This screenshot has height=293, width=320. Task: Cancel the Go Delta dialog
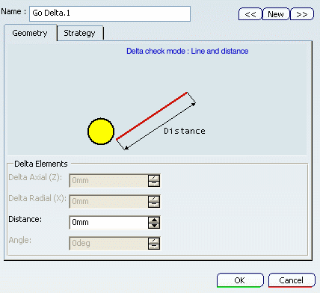(292, 280)
